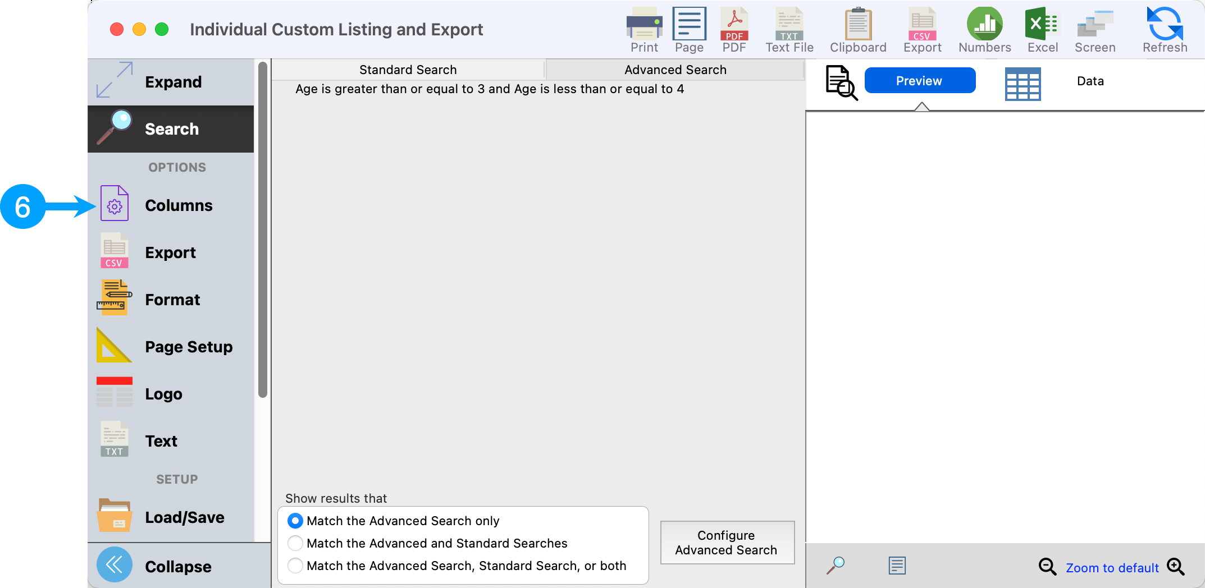
Task: Click the zoom in magnifier icon
Action: coord(1176,567)
